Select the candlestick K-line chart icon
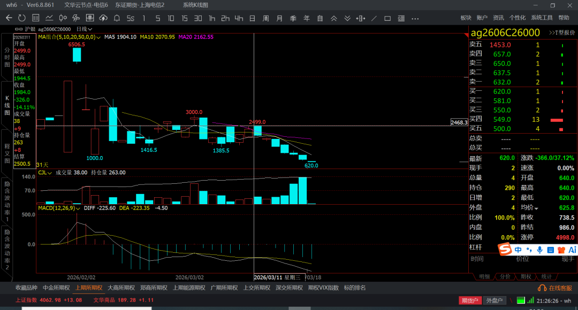 [x=63, y=18]
